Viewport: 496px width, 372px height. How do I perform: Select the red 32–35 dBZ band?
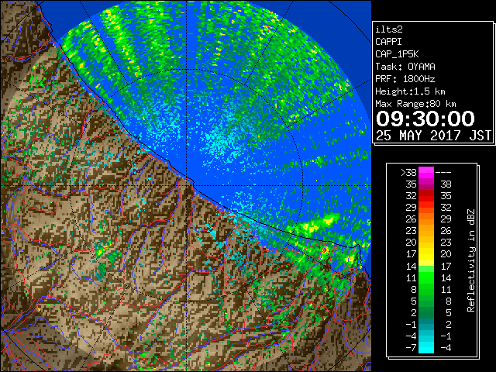(426, 196)
